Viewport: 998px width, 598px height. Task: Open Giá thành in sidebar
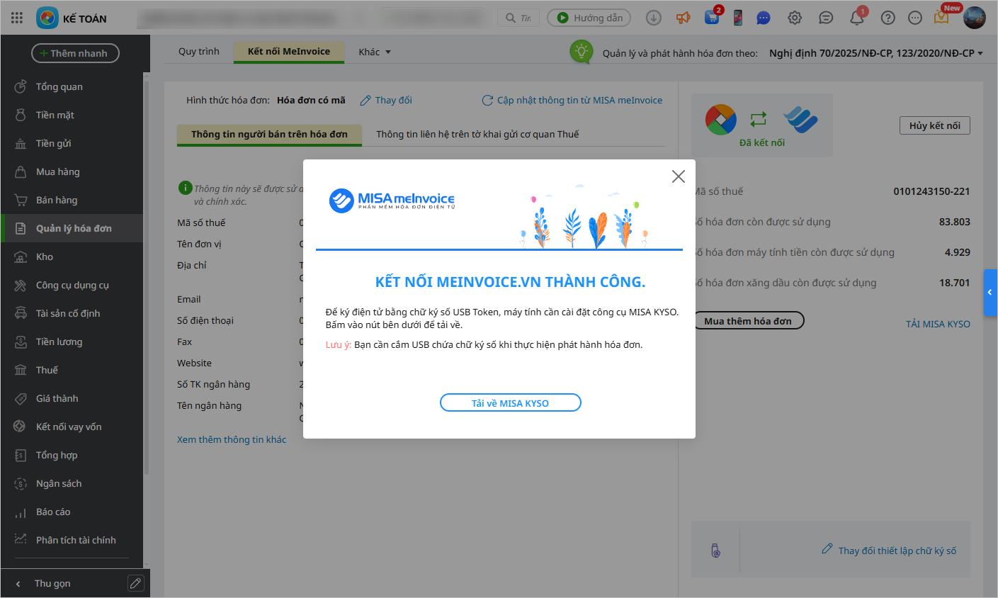pyautogui.click(x=72, y=398)
